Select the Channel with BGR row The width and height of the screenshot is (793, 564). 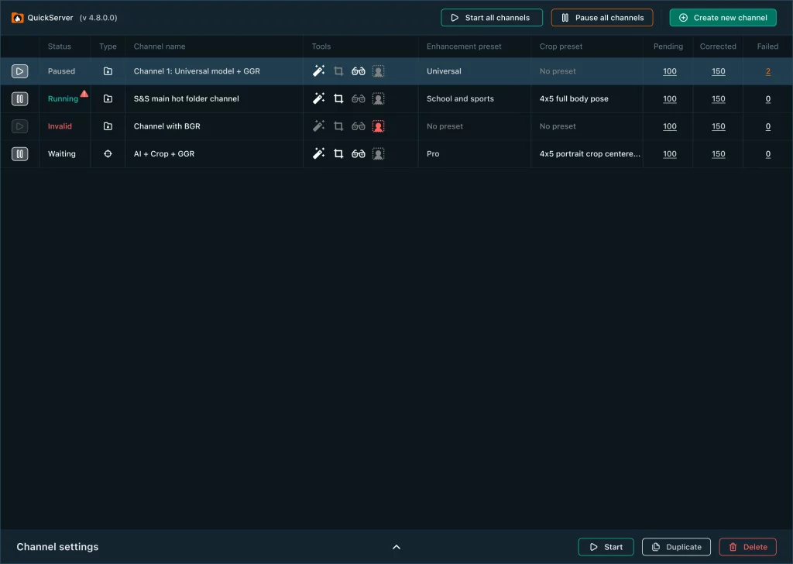pyautogui.click(x=396, y=126)
